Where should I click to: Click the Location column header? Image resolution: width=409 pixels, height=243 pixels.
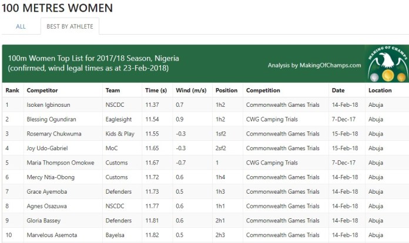coord(380,90)
